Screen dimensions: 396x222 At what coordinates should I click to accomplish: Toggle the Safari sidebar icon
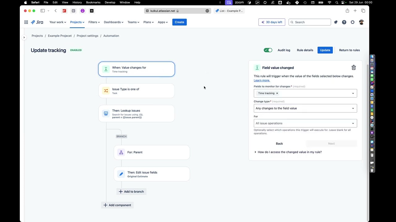[x=43, y=11]
